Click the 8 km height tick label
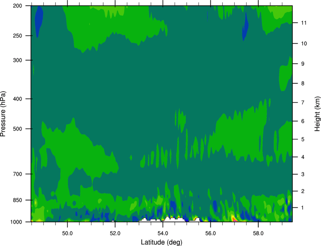The height and width of the screenshot is (246, 321). 303,83
